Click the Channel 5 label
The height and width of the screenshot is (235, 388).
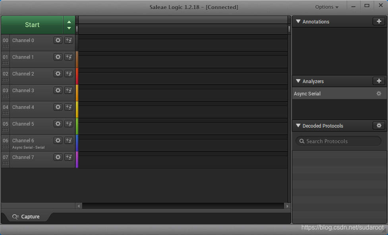[x=23, y=124]
